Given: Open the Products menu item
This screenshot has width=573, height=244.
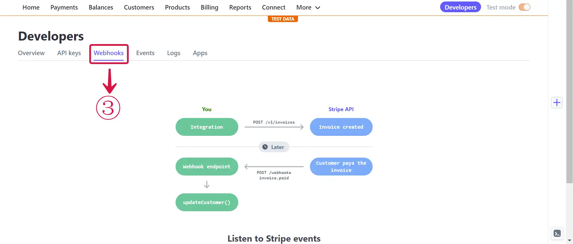Looking at the screenshot, I should coord(177,7).
